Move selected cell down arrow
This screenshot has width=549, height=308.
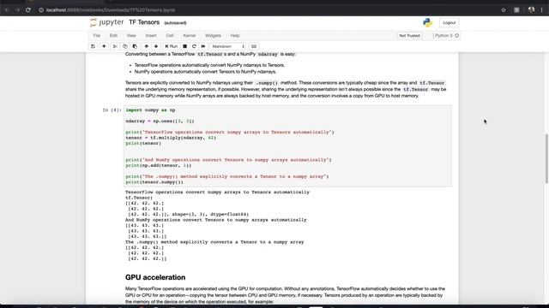click(156, 46)
